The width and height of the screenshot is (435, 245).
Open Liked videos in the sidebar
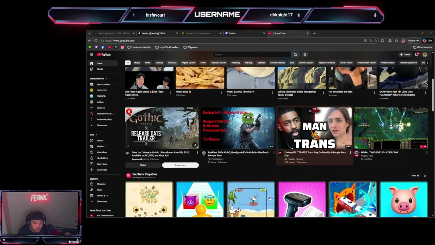pyautogui.click(x=103, y=158)
